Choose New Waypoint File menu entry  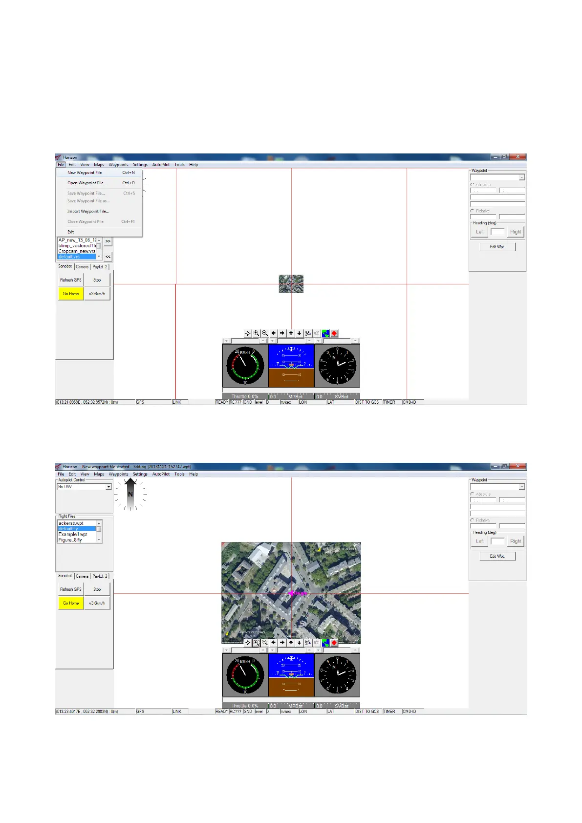pos(99,173)
